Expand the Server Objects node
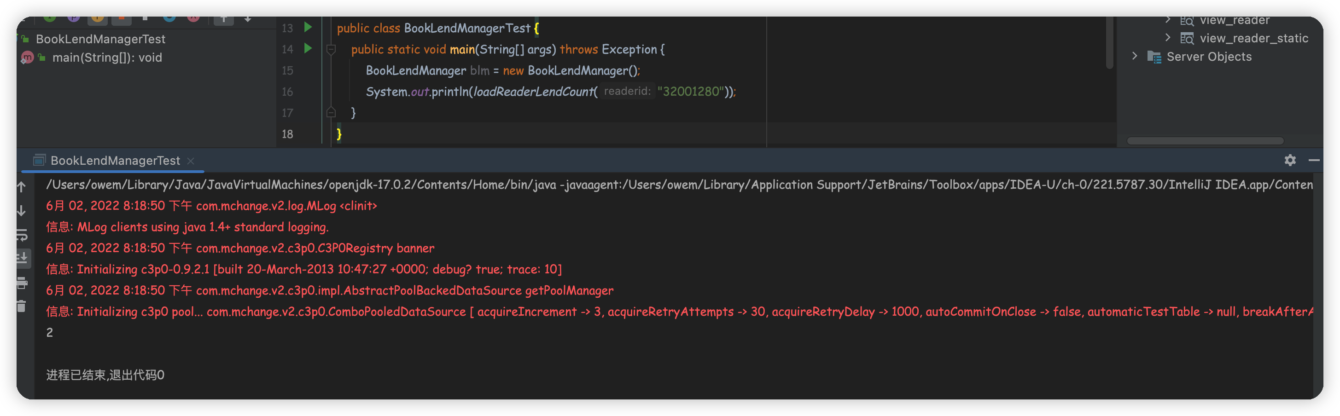Image resolution: width=1340 pixels, height=416 pixels. 1135,56
